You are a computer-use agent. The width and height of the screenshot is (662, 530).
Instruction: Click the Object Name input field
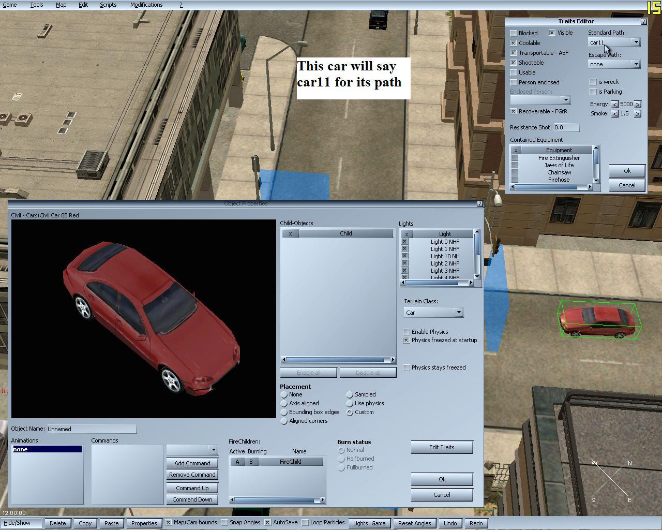91,429
